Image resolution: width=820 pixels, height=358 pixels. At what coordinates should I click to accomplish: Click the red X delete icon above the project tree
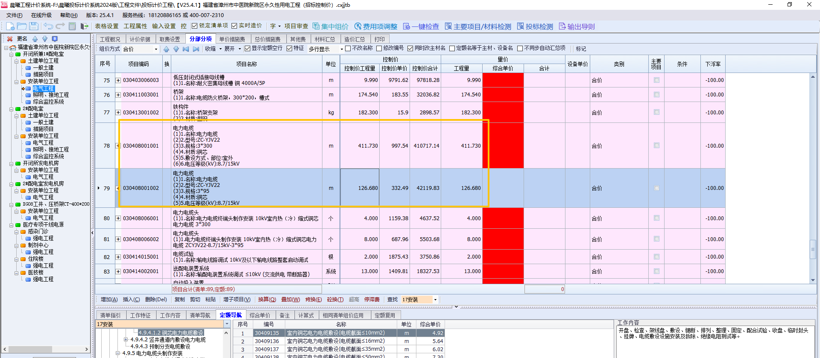click(x=10, y=39)
